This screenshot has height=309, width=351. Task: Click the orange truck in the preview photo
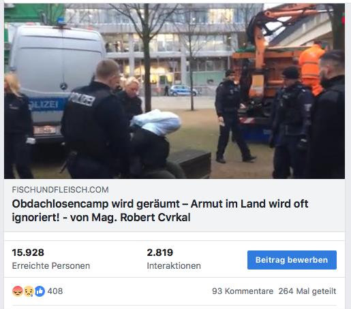coord(277,68)
